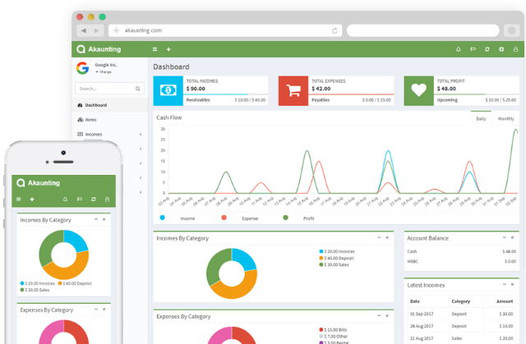
Task: Click the 21 Aug 2017 Sales row
Action: pyautogui.click(x=462, y=338)
